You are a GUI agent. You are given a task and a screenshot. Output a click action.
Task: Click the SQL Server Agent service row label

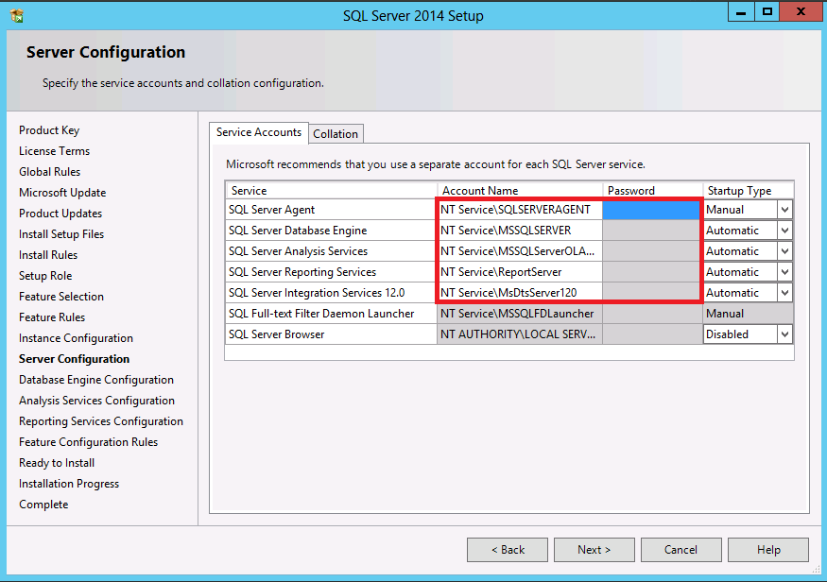(271, 210)
